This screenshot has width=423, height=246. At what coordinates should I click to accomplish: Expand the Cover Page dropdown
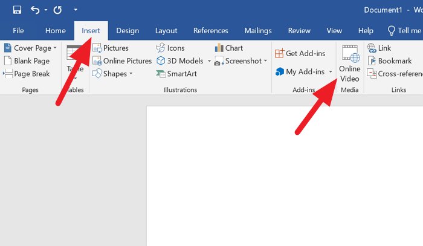click(x=55, y=48)
